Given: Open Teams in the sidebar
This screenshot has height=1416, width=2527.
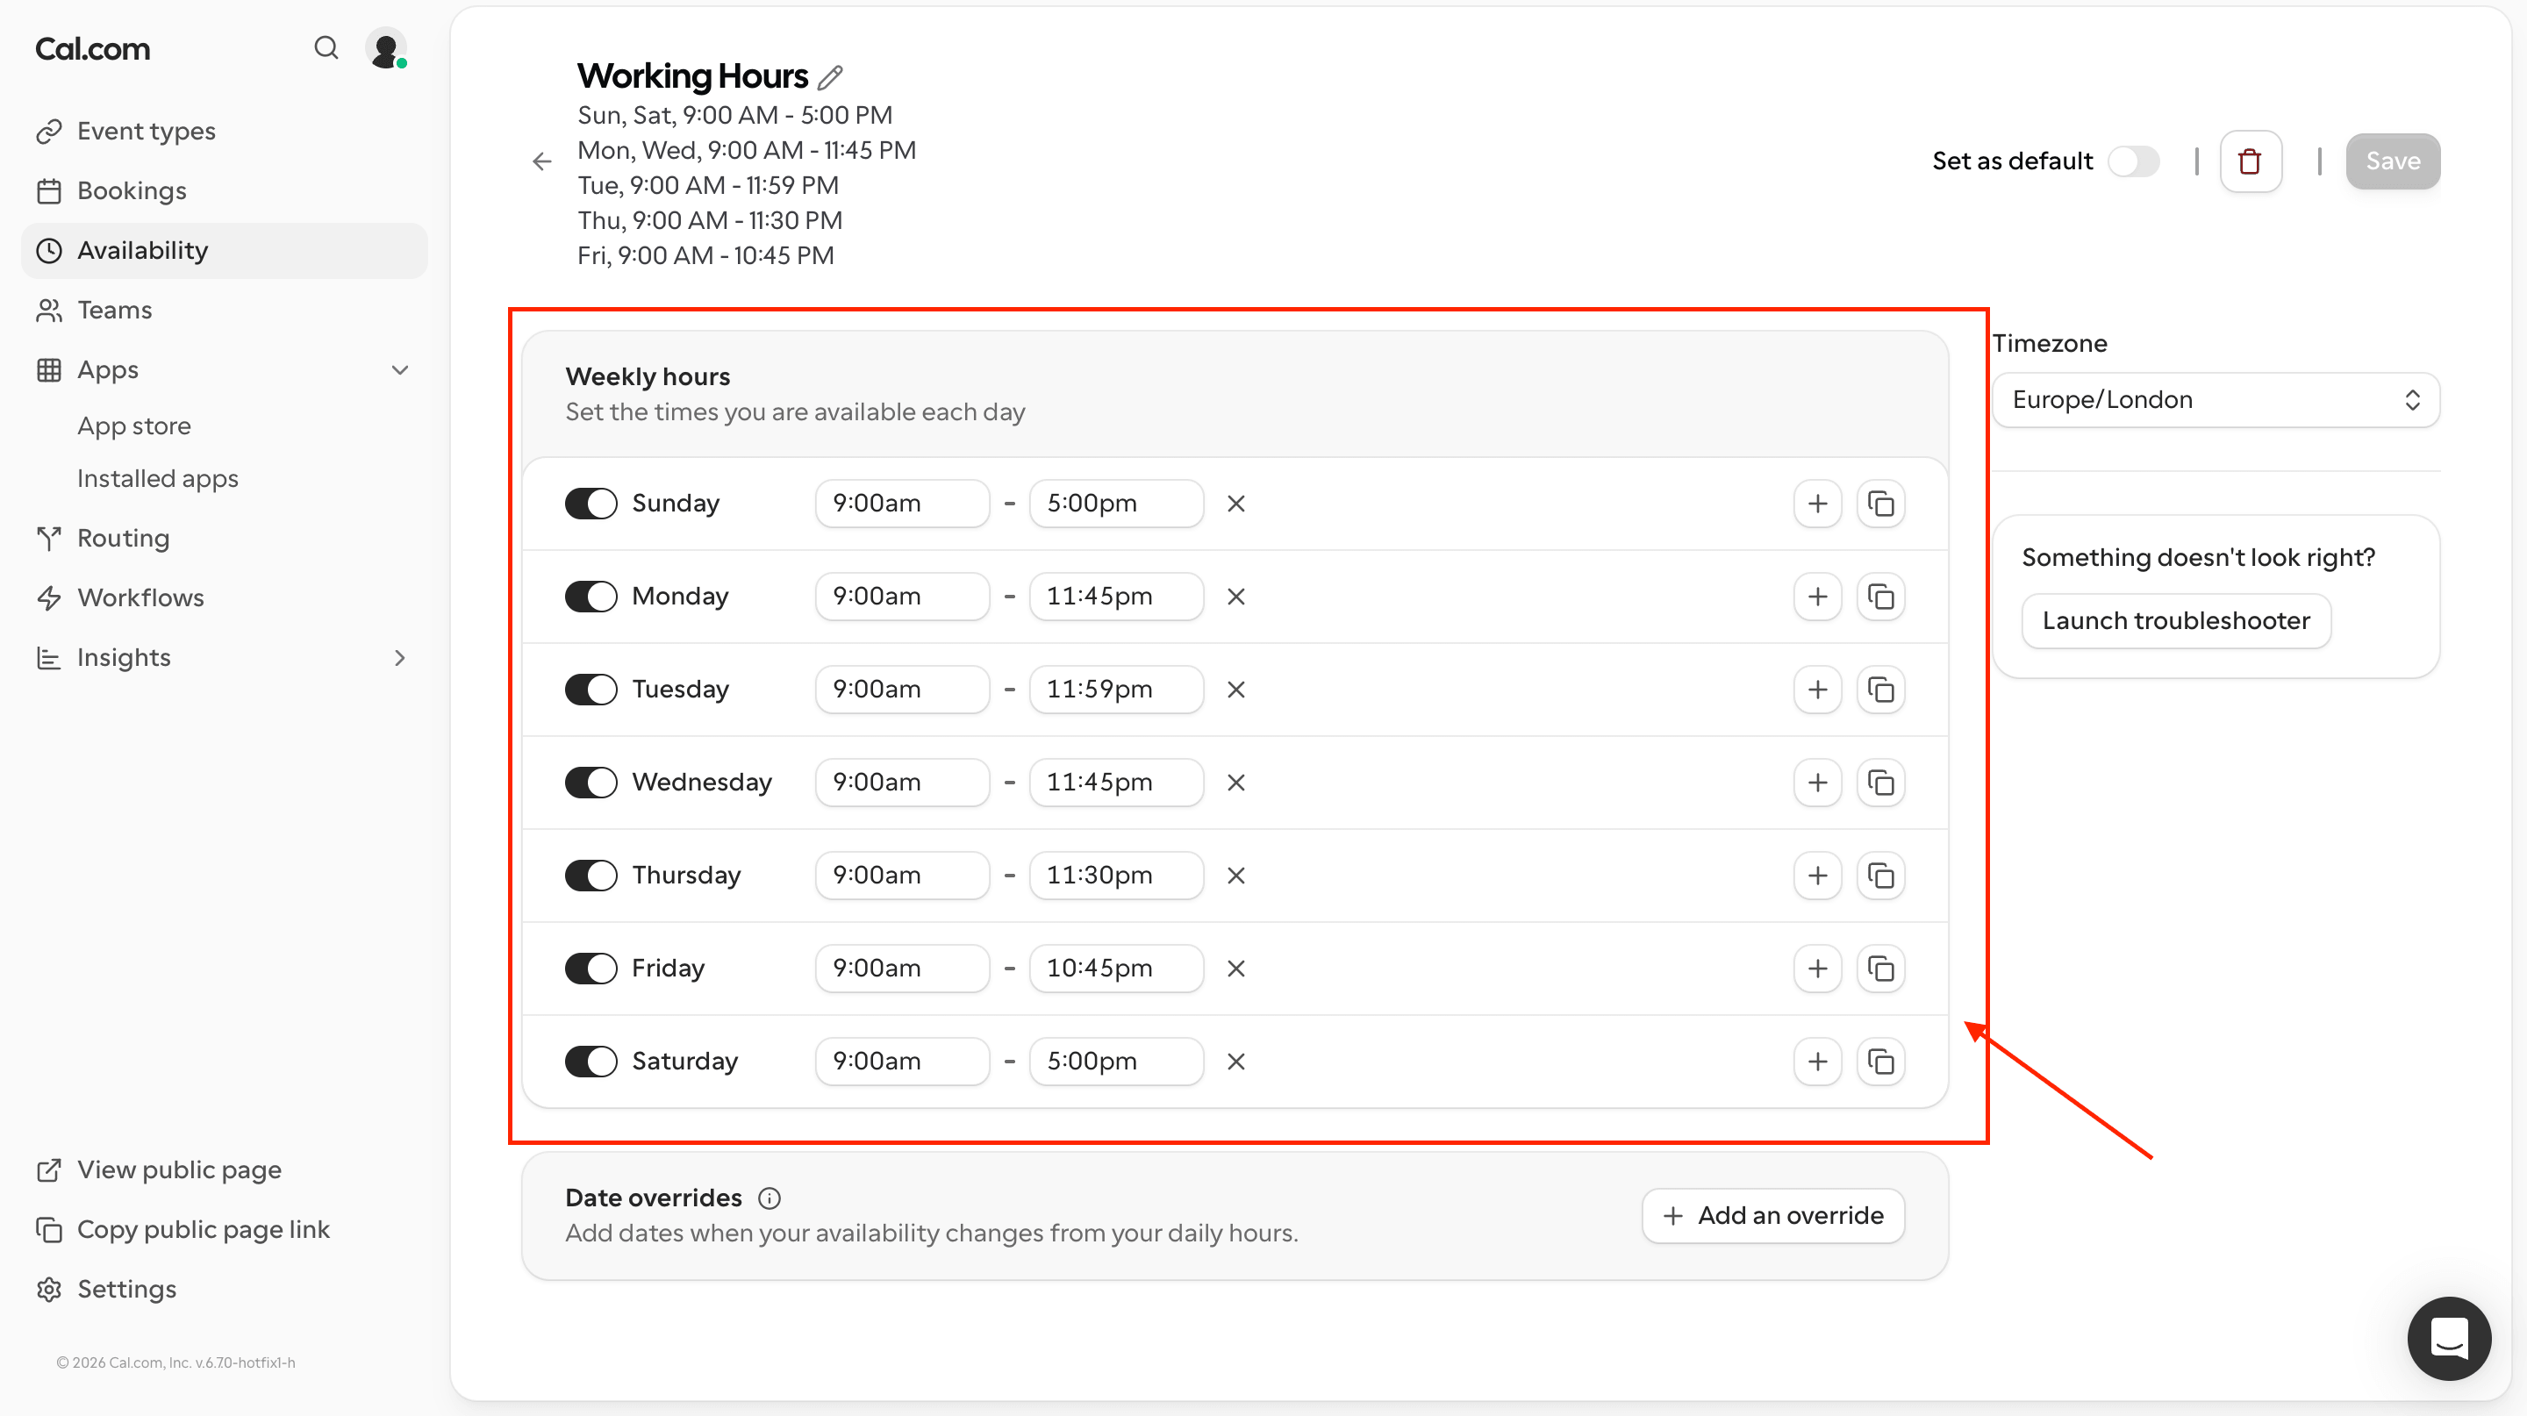Looking at the screenshot, I should (x=224, y=310).
